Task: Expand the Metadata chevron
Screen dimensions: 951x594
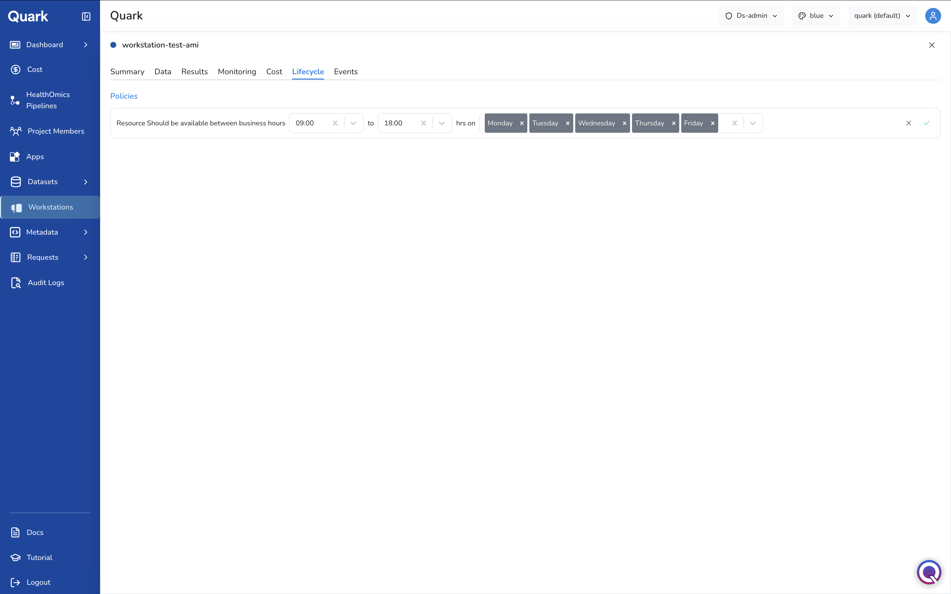Action: pyautogui.click(x=86, y=232)
